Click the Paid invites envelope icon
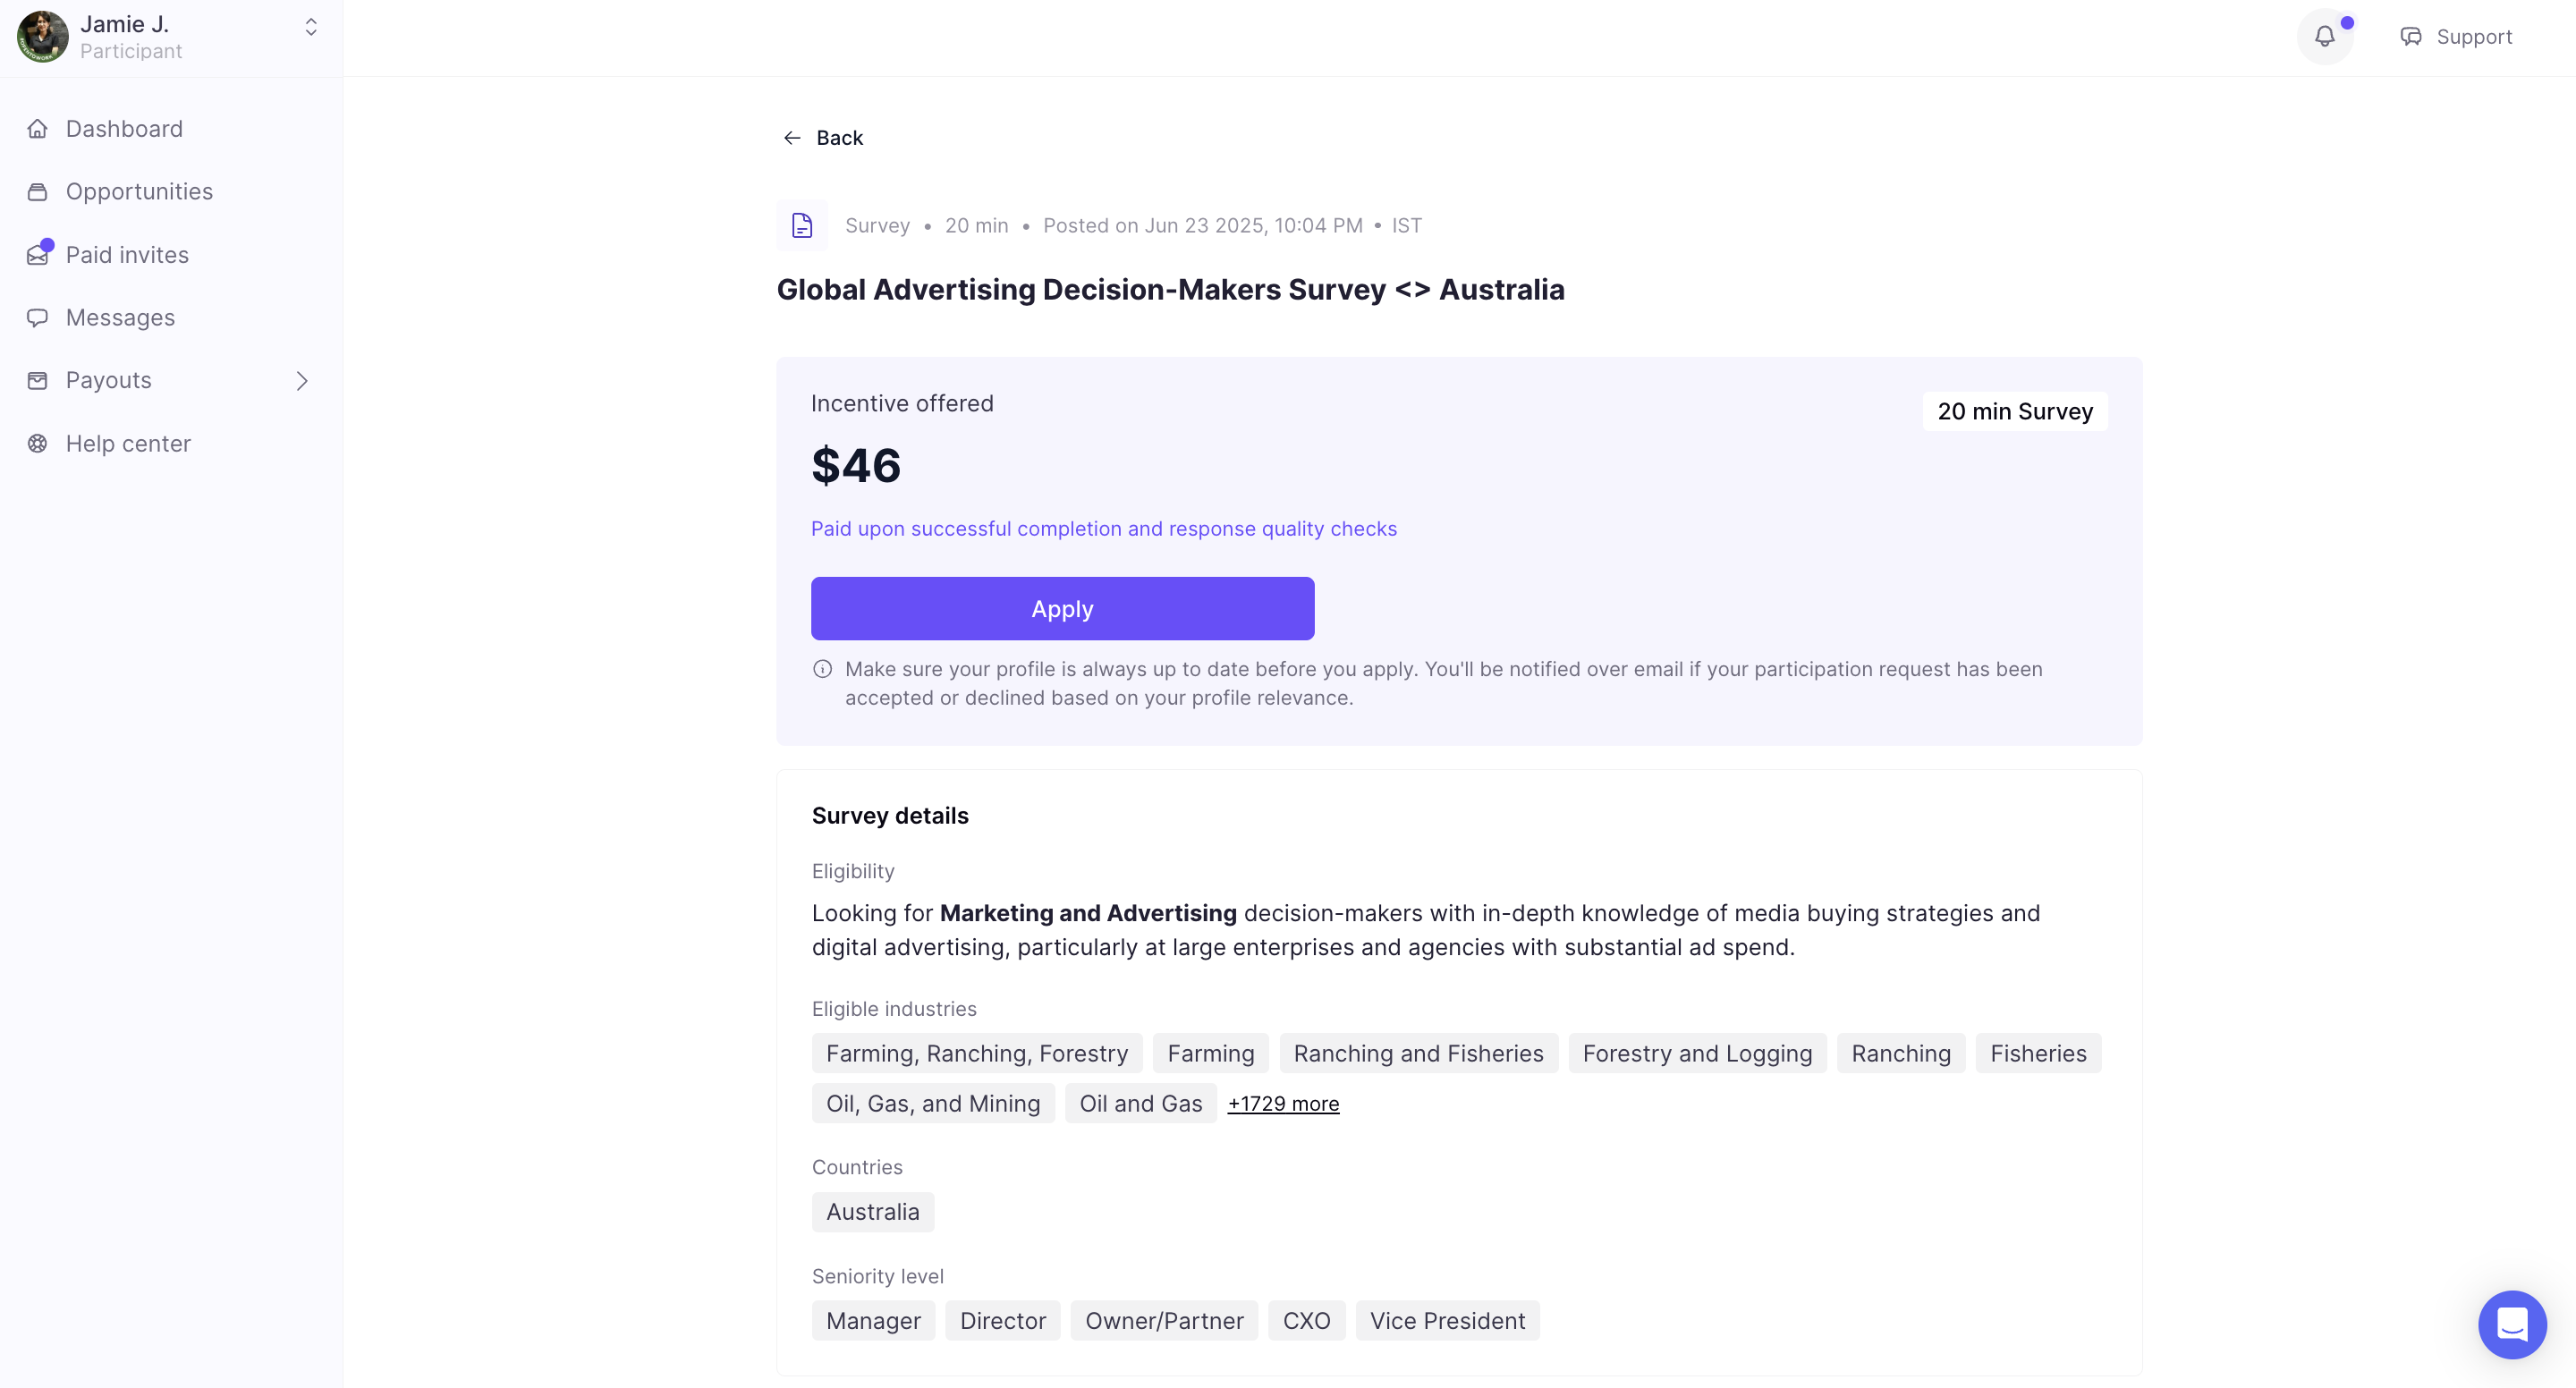 (38, 255)
